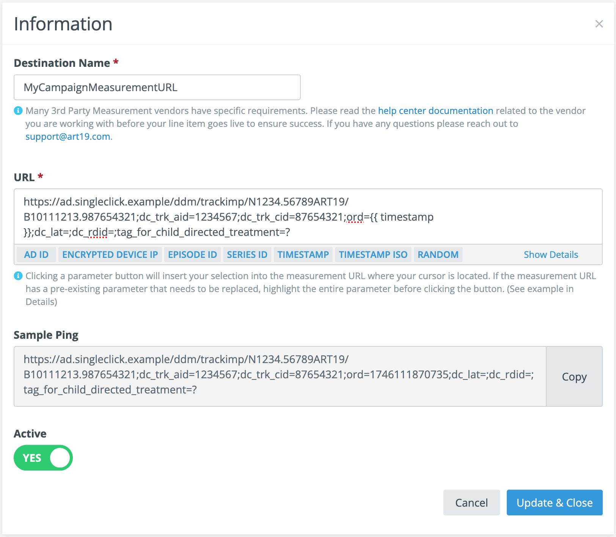
Task: Insert the SERIES ID parameter
Action: coord(247,254)
